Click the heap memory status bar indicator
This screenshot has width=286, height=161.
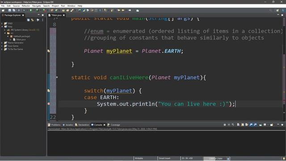(x=215, y=159)
